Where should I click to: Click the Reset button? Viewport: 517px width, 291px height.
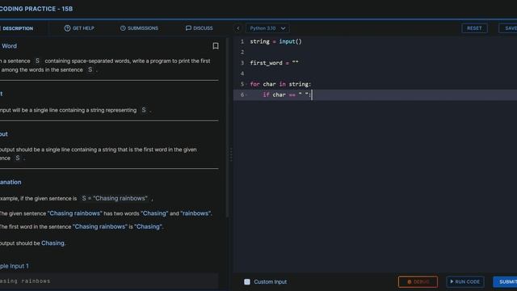(x=474, y=28)
